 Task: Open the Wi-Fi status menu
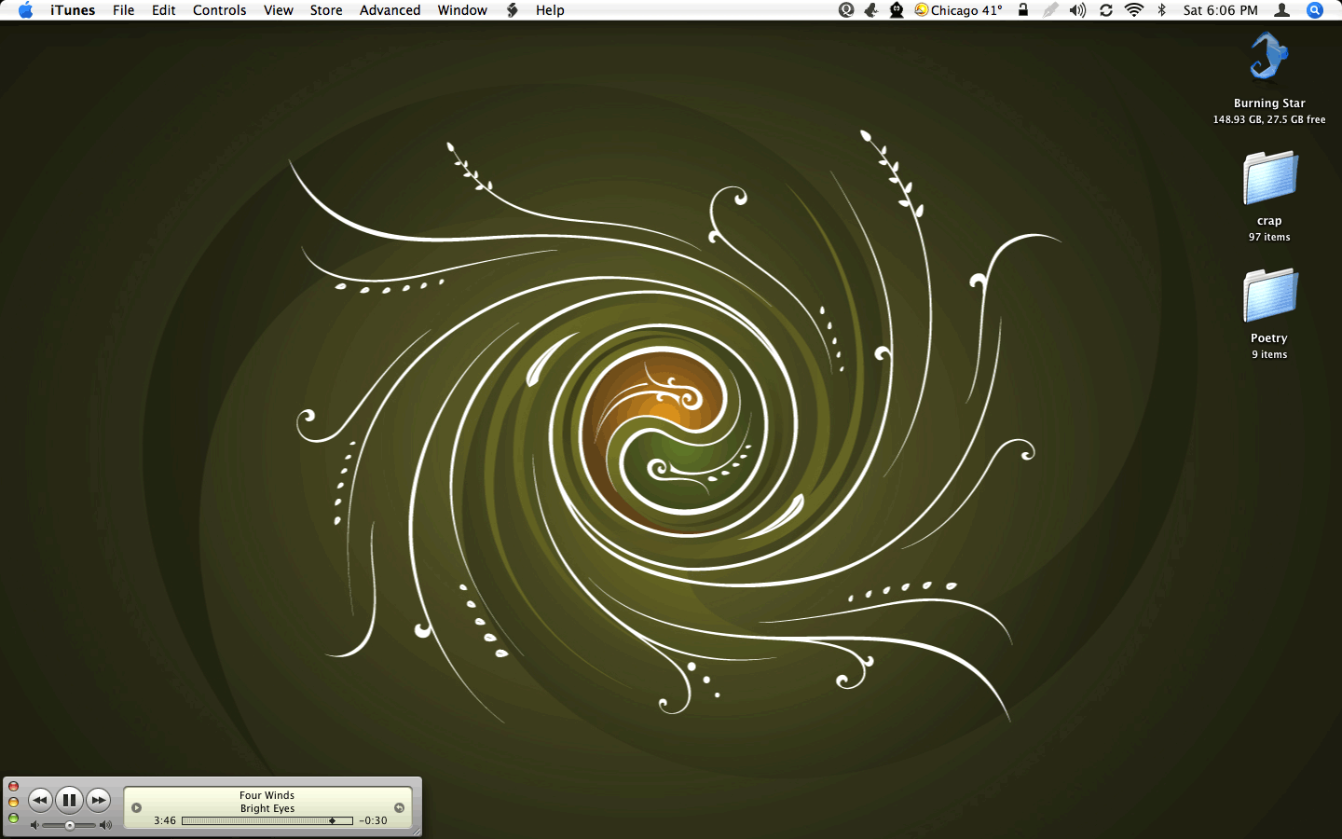pyautogui.click(x=1134, y=10)
